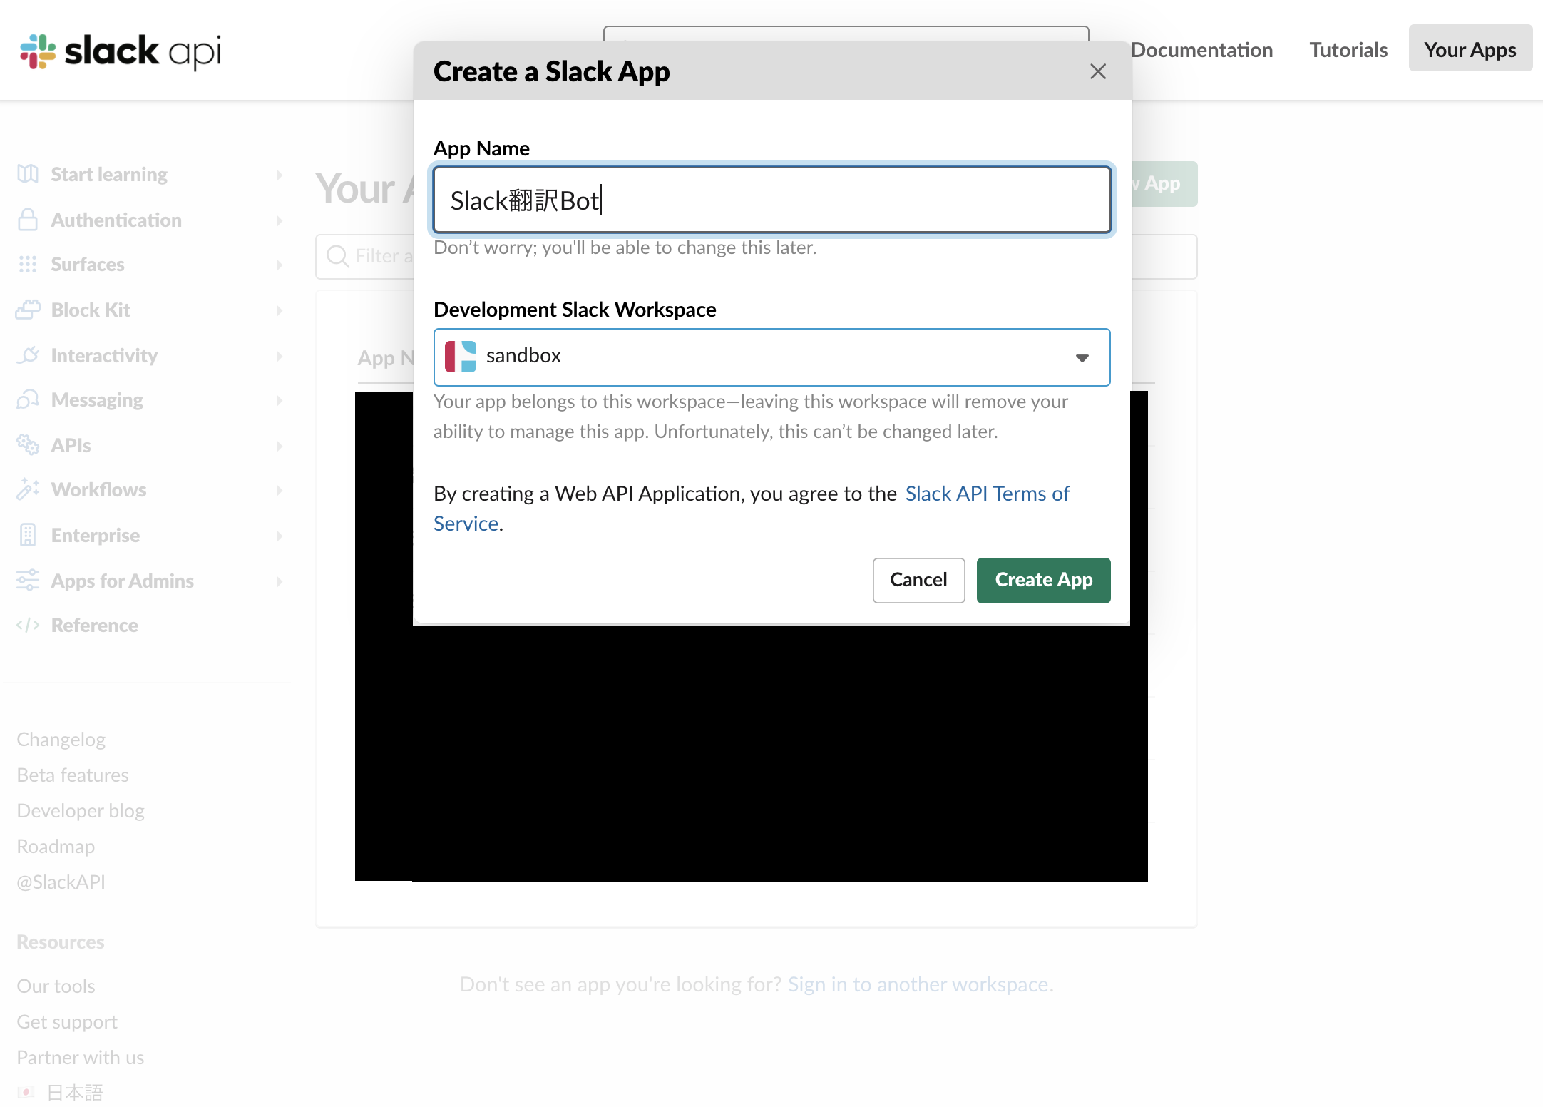Expand the Block Kit section arrow

tap(280, 310)
